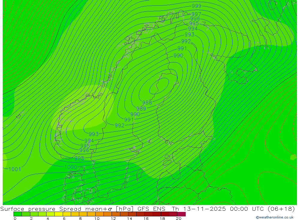300x220 pixels.
Task: Click the 998 isobar label
Action: click(x=79, y=158)
